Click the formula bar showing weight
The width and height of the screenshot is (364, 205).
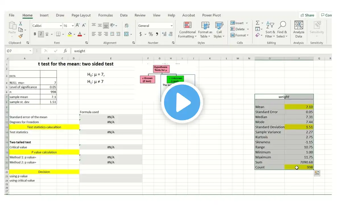click(201, 51)
